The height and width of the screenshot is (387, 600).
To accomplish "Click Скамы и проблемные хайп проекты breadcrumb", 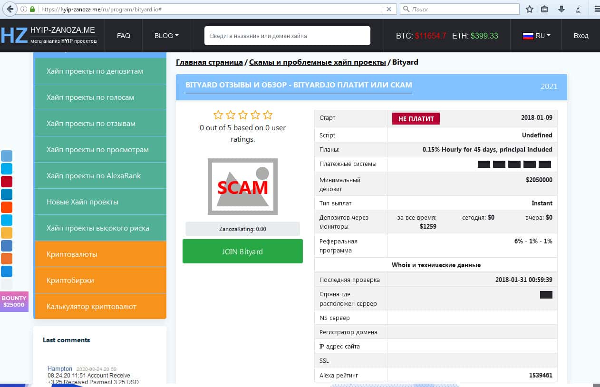I will (x=318, y=62).
